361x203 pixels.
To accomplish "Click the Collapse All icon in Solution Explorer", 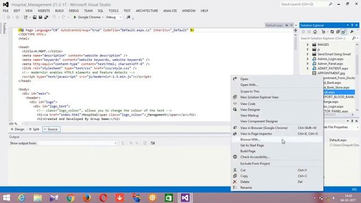I will click(338, 32).
